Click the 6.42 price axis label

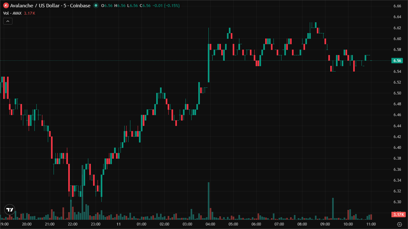pyautogui.click(x=397, y=137)
